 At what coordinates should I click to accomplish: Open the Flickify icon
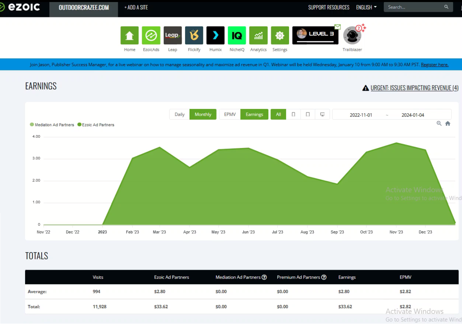(x=194, y=35)
